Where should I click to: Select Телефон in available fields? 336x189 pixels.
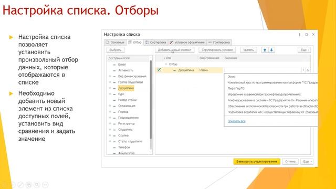coord(124,147)
